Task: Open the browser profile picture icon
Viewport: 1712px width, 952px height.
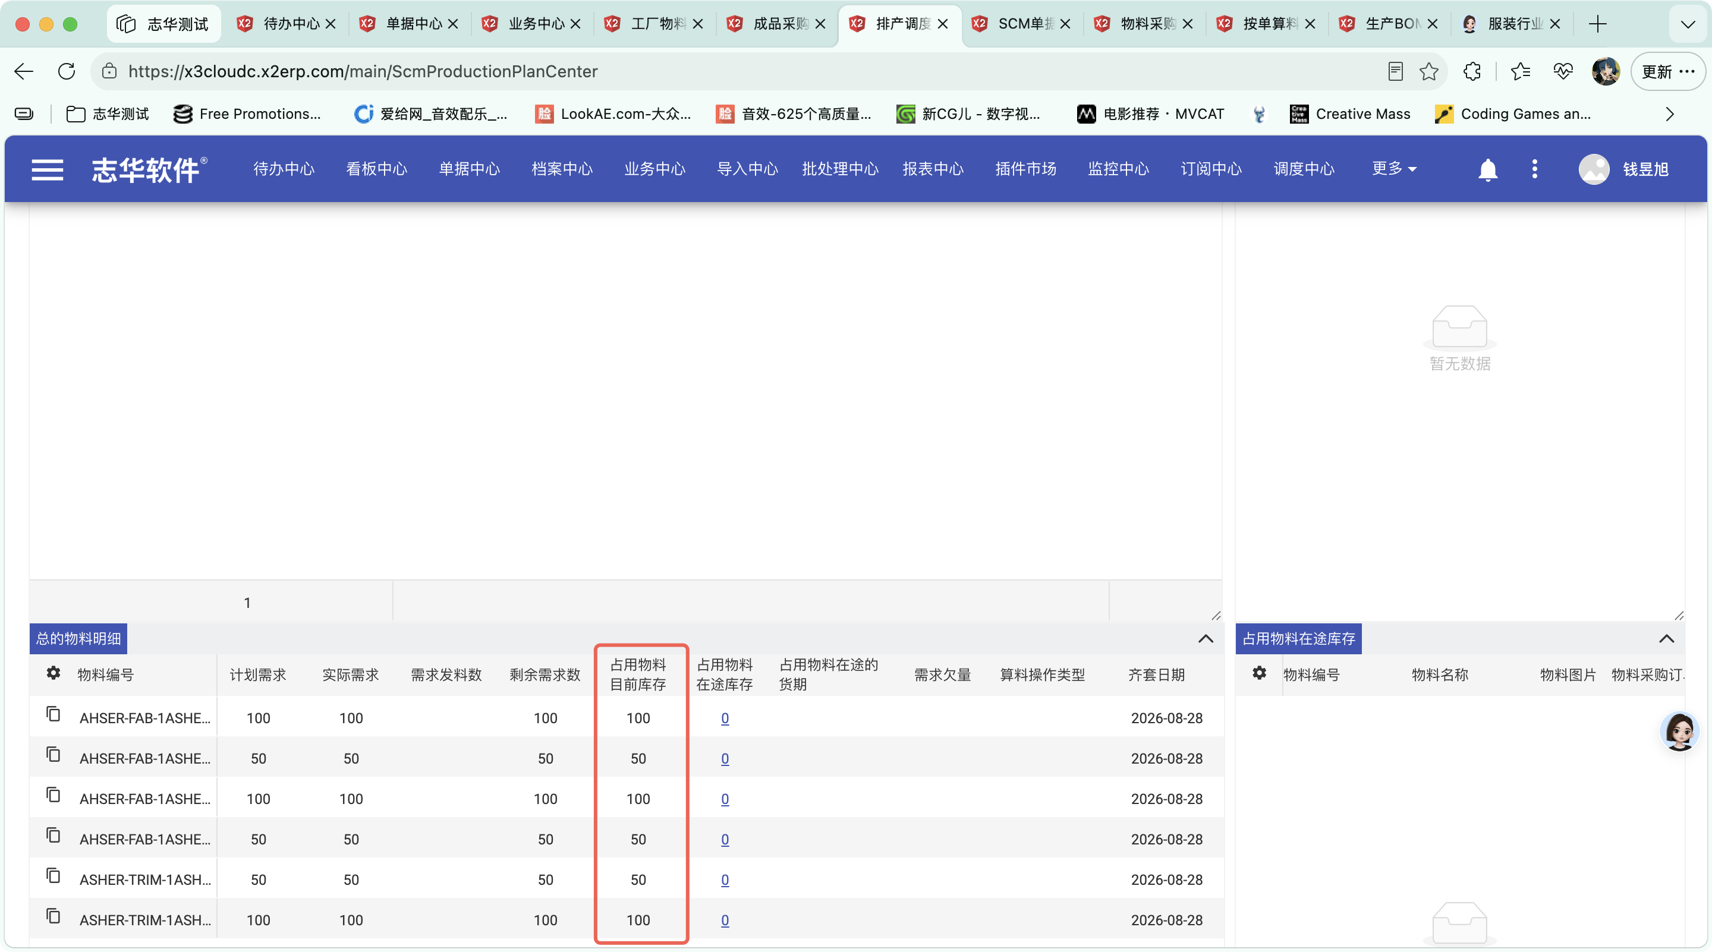Action: [x=1606, y=71]
